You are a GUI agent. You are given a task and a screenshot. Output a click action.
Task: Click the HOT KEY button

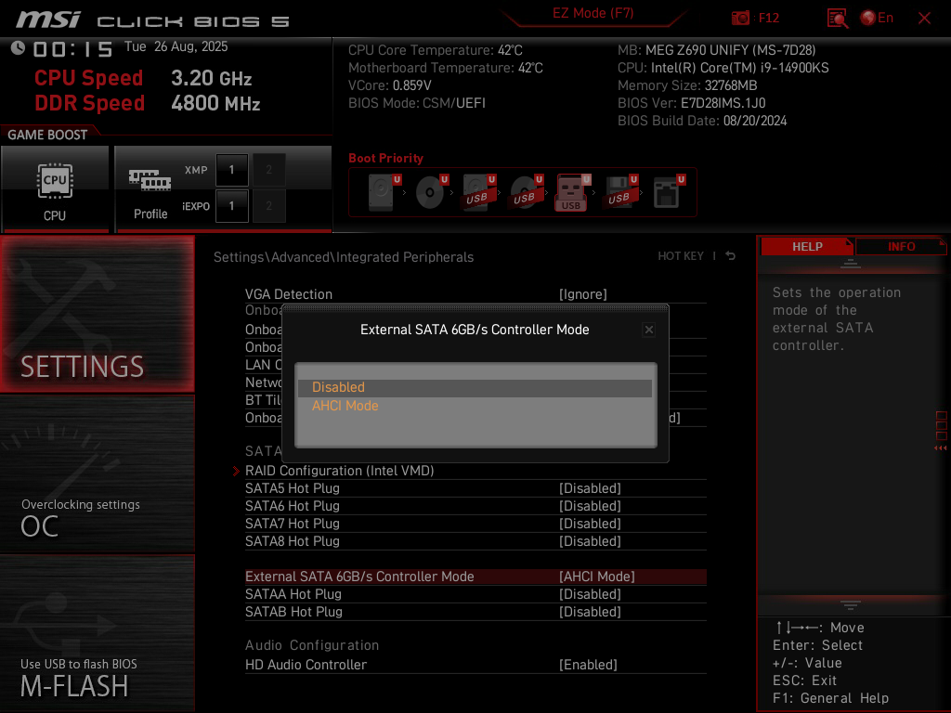pos(681,256)
